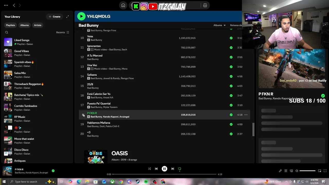Toggle saved check for Puesto Pa' Guerrial
329x185 pixels.
point(231,105)
